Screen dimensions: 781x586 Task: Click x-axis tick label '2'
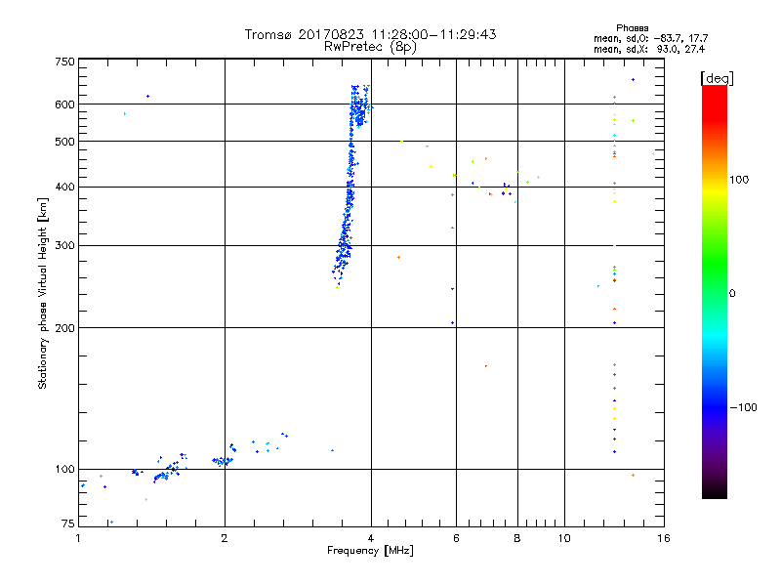coord(225,538)
